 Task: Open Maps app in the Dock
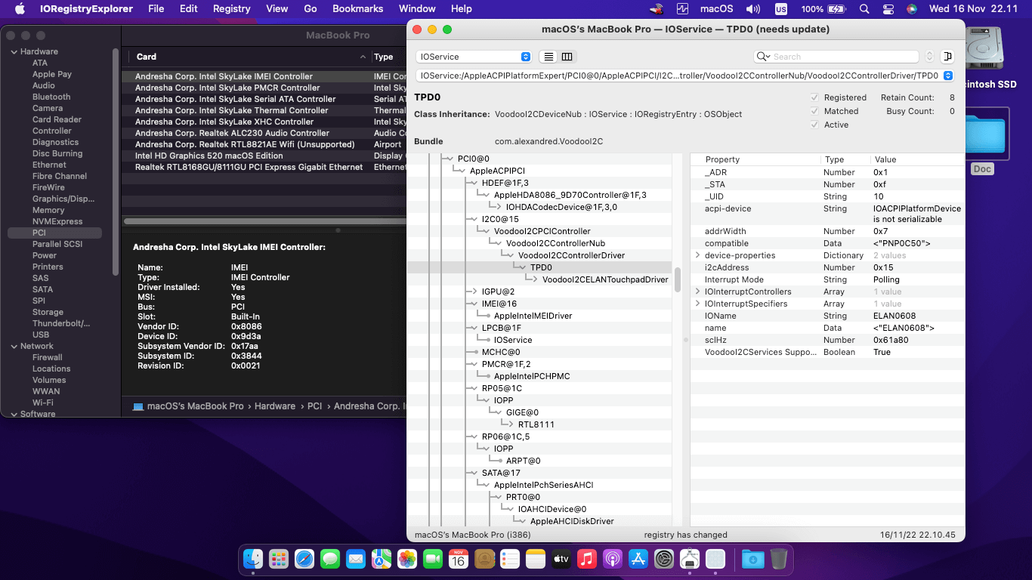coord(382,559)
